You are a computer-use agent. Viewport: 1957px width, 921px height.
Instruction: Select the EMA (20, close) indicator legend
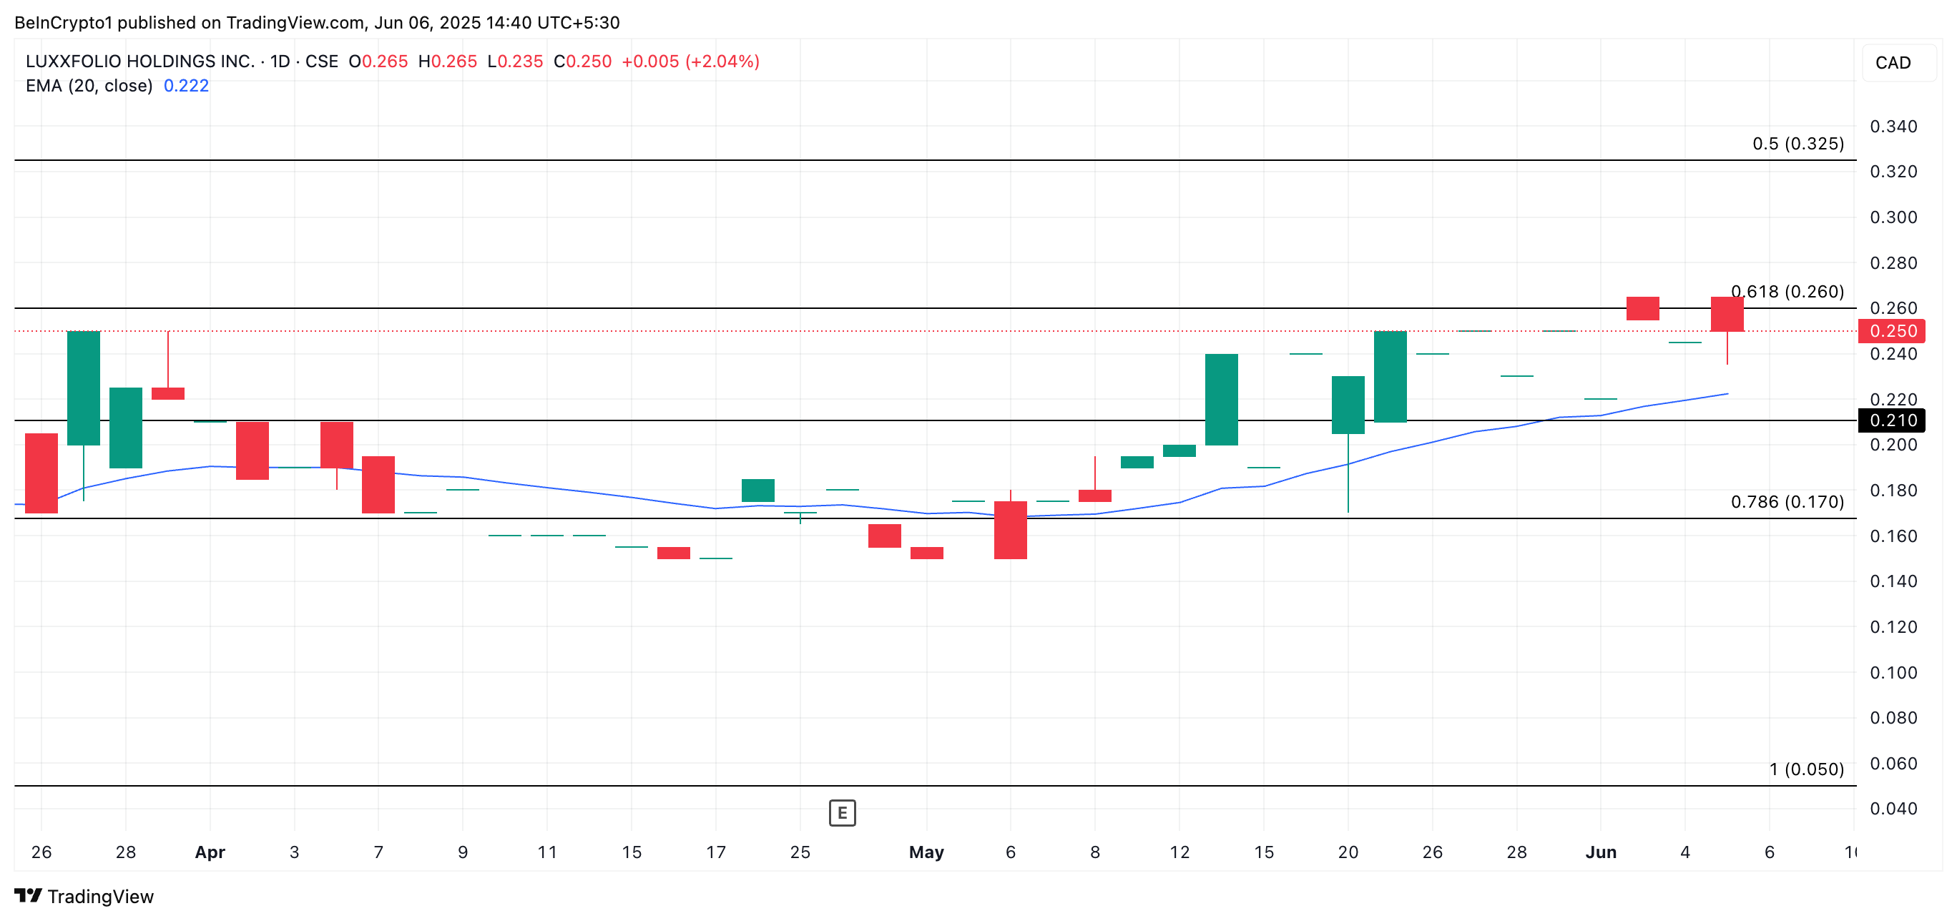(89, 86)
